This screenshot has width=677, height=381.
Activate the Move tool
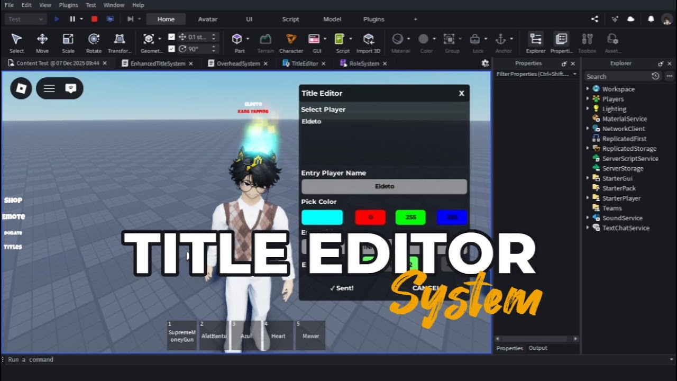(x=42, y=43)
